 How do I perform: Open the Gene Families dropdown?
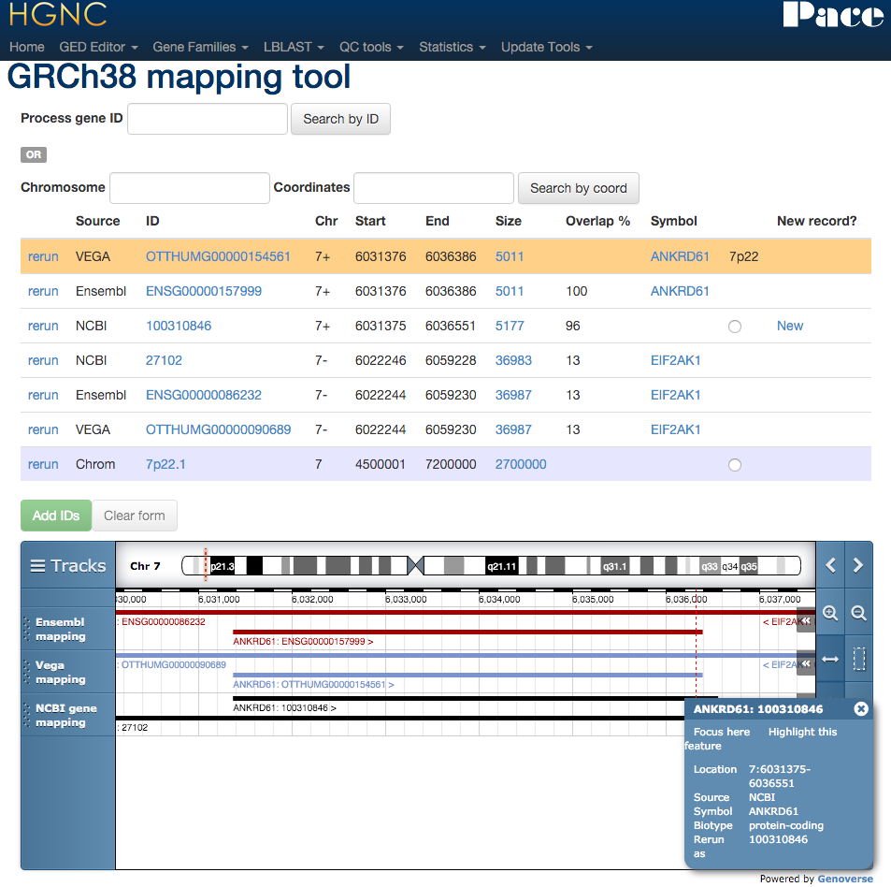[200, 47]
